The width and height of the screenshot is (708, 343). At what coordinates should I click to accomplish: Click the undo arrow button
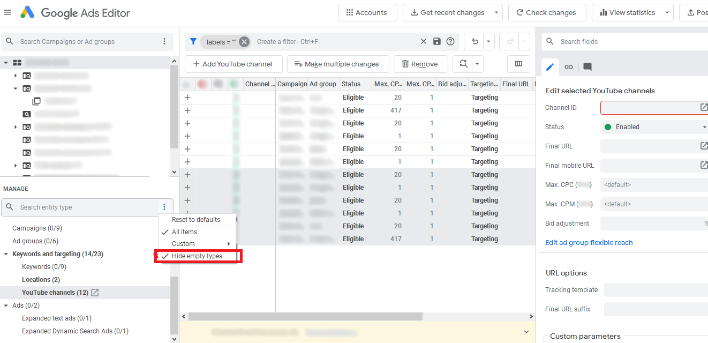[x=474, y=41]
